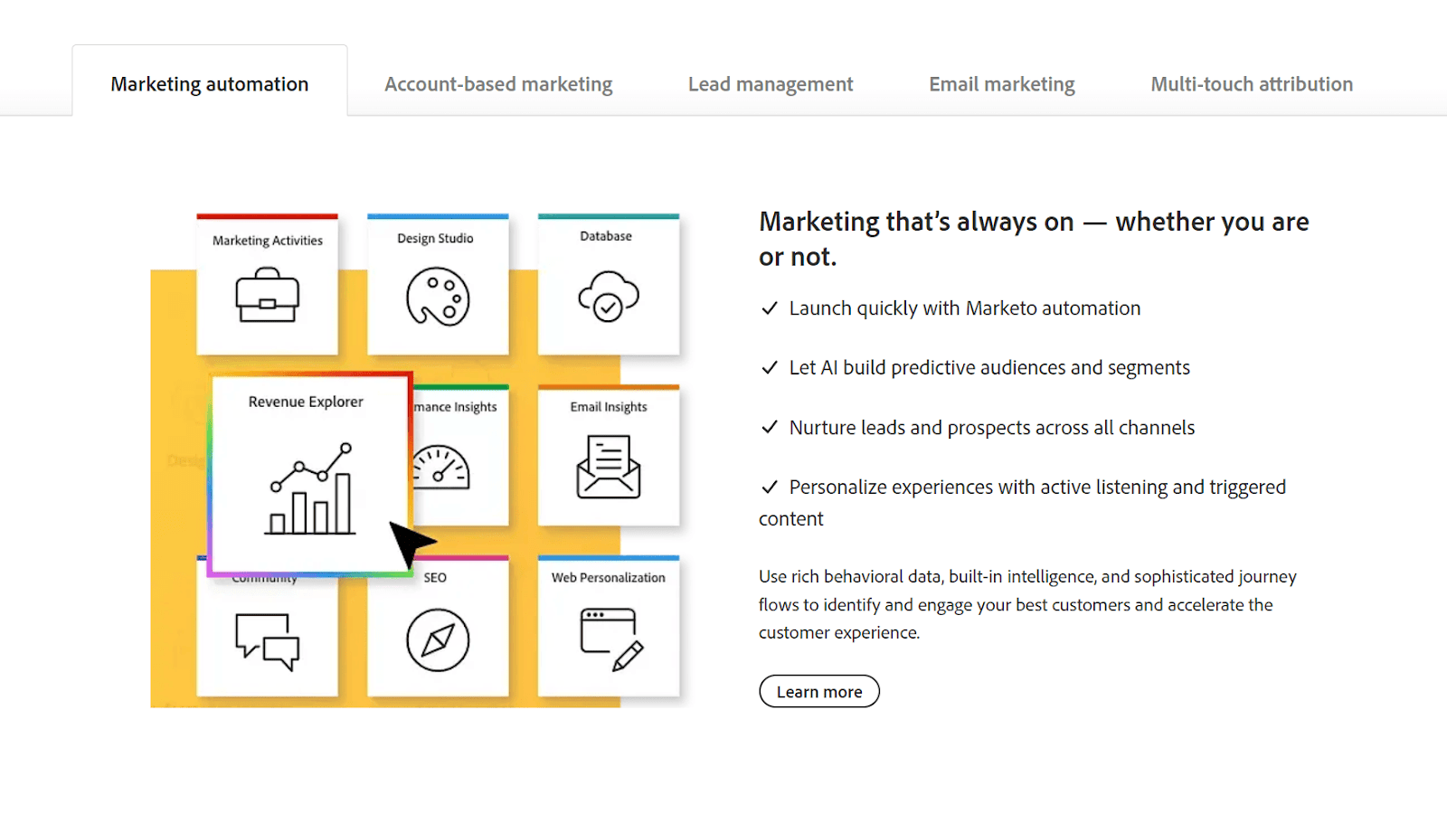Select the Marketing Activities briefcase icon
Screen dimensions: 1447x814
[x=267, y=298]
